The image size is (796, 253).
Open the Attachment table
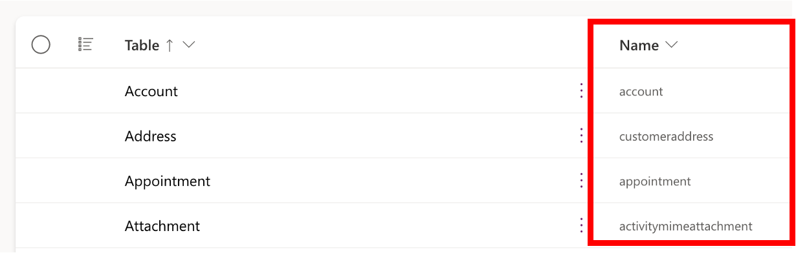point(162,226)
